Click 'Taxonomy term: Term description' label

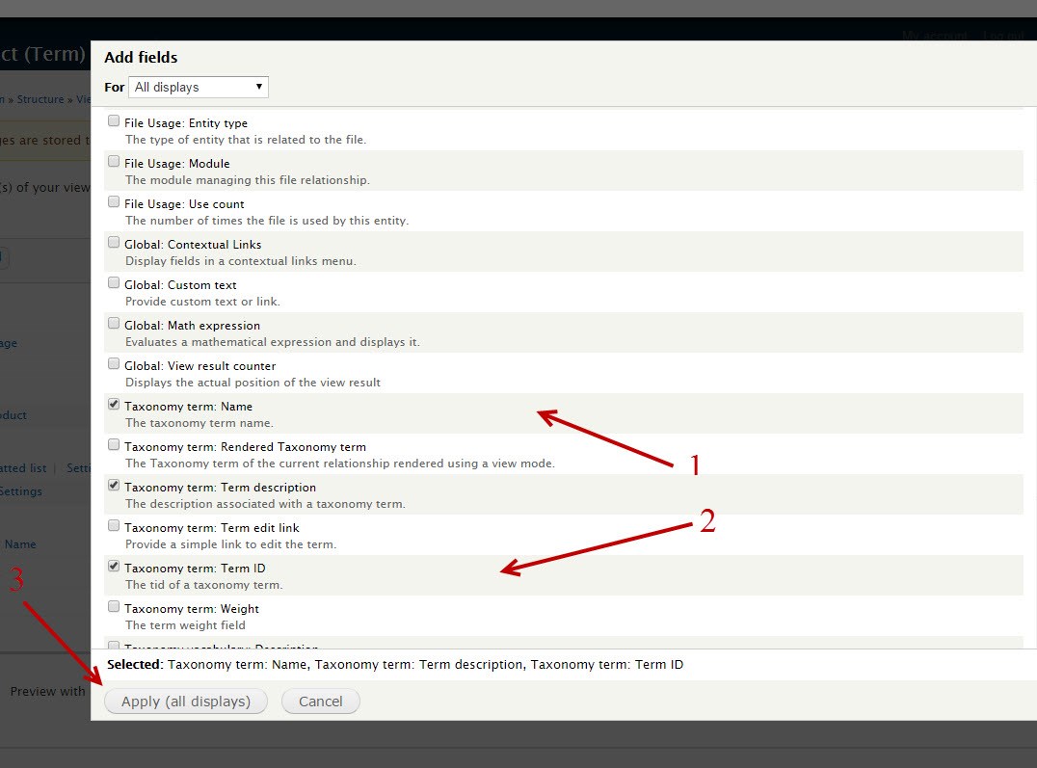click(x=221, y=488)
